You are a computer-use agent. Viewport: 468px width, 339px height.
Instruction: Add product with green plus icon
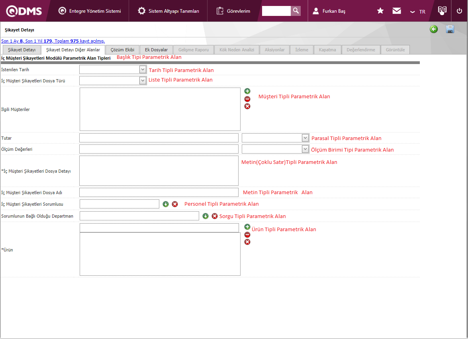pyautogui.click(x=247, y=227)
